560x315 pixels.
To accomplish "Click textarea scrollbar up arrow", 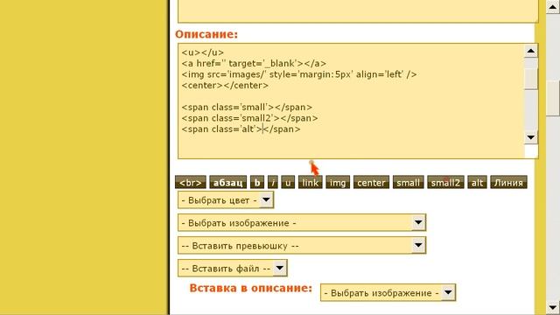I will (531, 51).
